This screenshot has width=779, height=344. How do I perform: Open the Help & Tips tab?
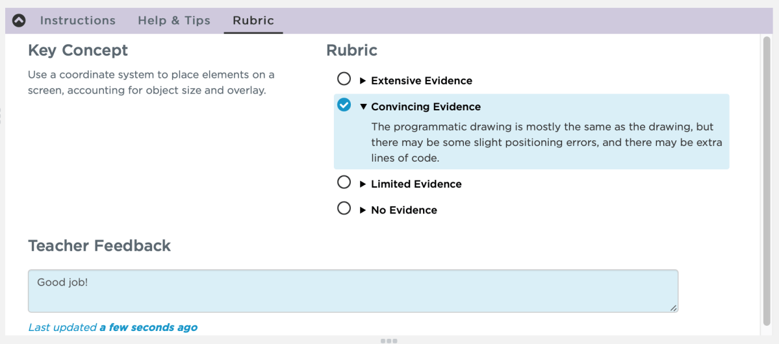[x=174, y=21]
